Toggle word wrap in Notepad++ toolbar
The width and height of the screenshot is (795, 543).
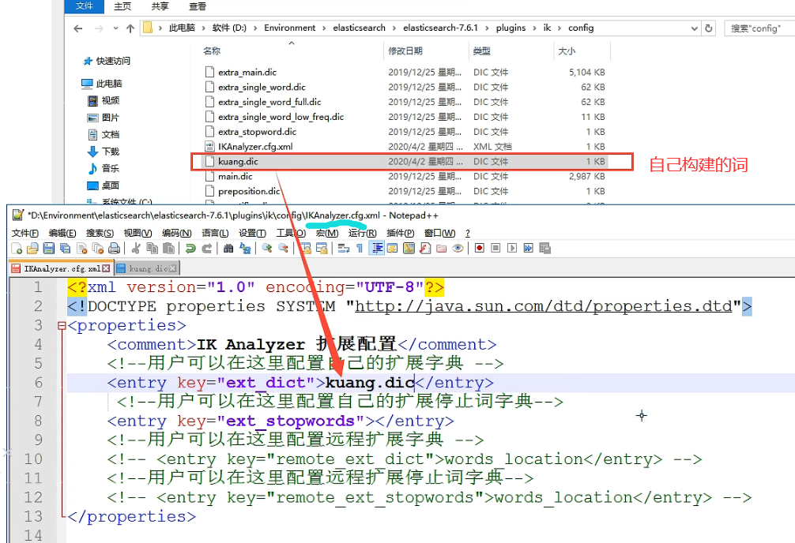click(343, 248)
